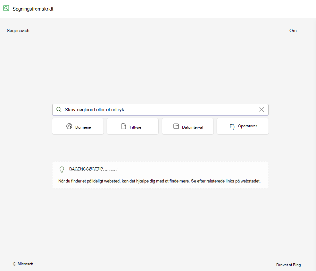Select the Søgecoach tab

coord(18,31)
